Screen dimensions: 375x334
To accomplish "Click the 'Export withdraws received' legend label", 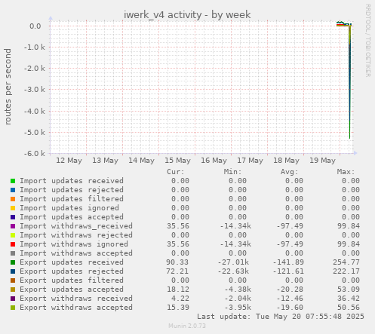I will tap(76, 299).
